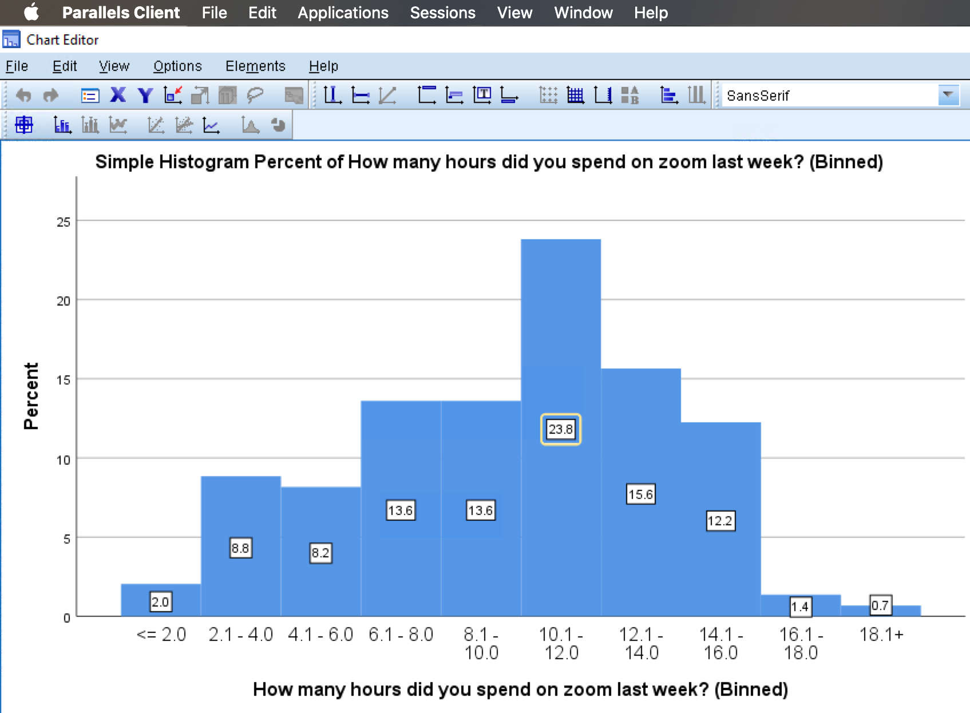Open the Apple menu
The height and width of the screenshot is (713, 970).
point(31,12)
